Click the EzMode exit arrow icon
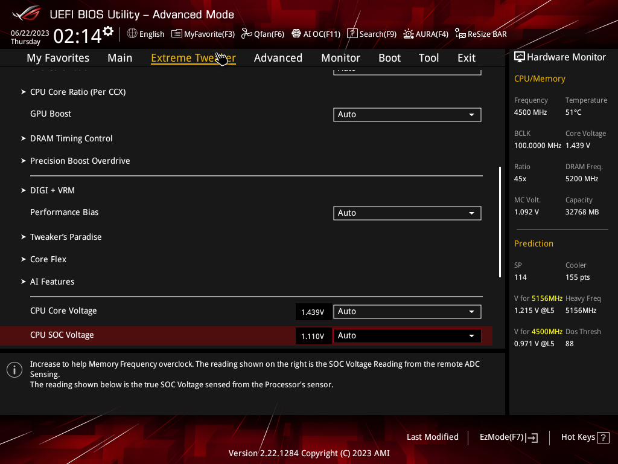The width and height of the screenshot is (618, 464). pyautogui.click(x=532, y=437)
